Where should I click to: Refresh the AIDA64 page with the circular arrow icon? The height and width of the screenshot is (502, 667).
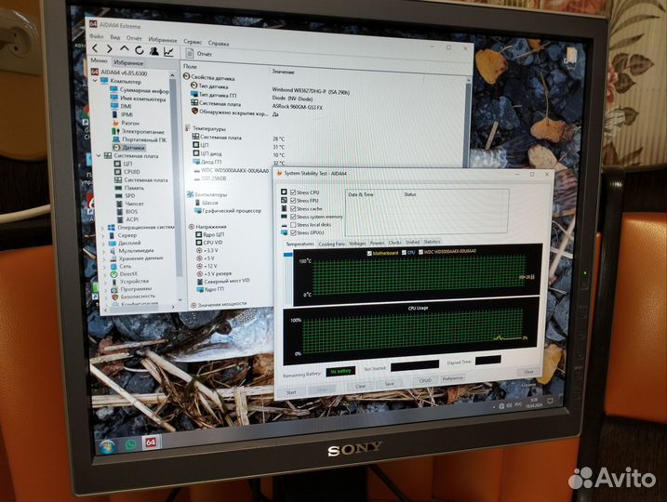click(139, 50)
